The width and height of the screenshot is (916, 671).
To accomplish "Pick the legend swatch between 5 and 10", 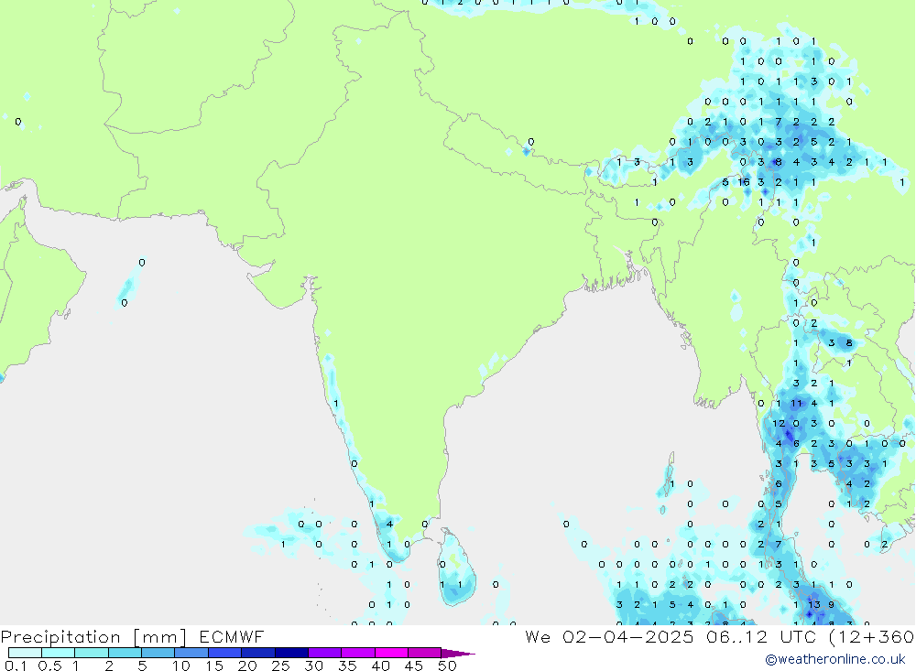I will tap(158, 653).
